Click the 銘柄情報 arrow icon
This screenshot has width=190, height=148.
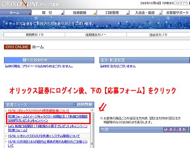(x=74, y=104)
